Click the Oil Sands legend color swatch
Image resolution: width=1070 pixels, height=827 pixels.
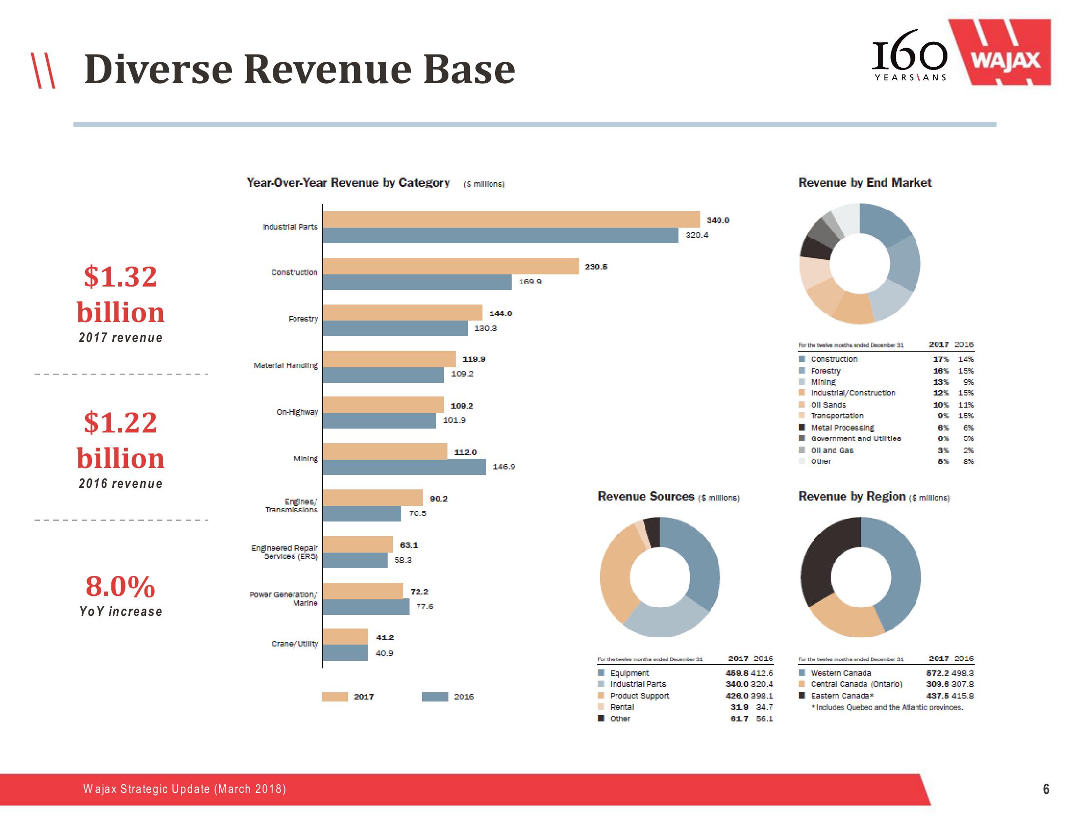tap(802, 405)
